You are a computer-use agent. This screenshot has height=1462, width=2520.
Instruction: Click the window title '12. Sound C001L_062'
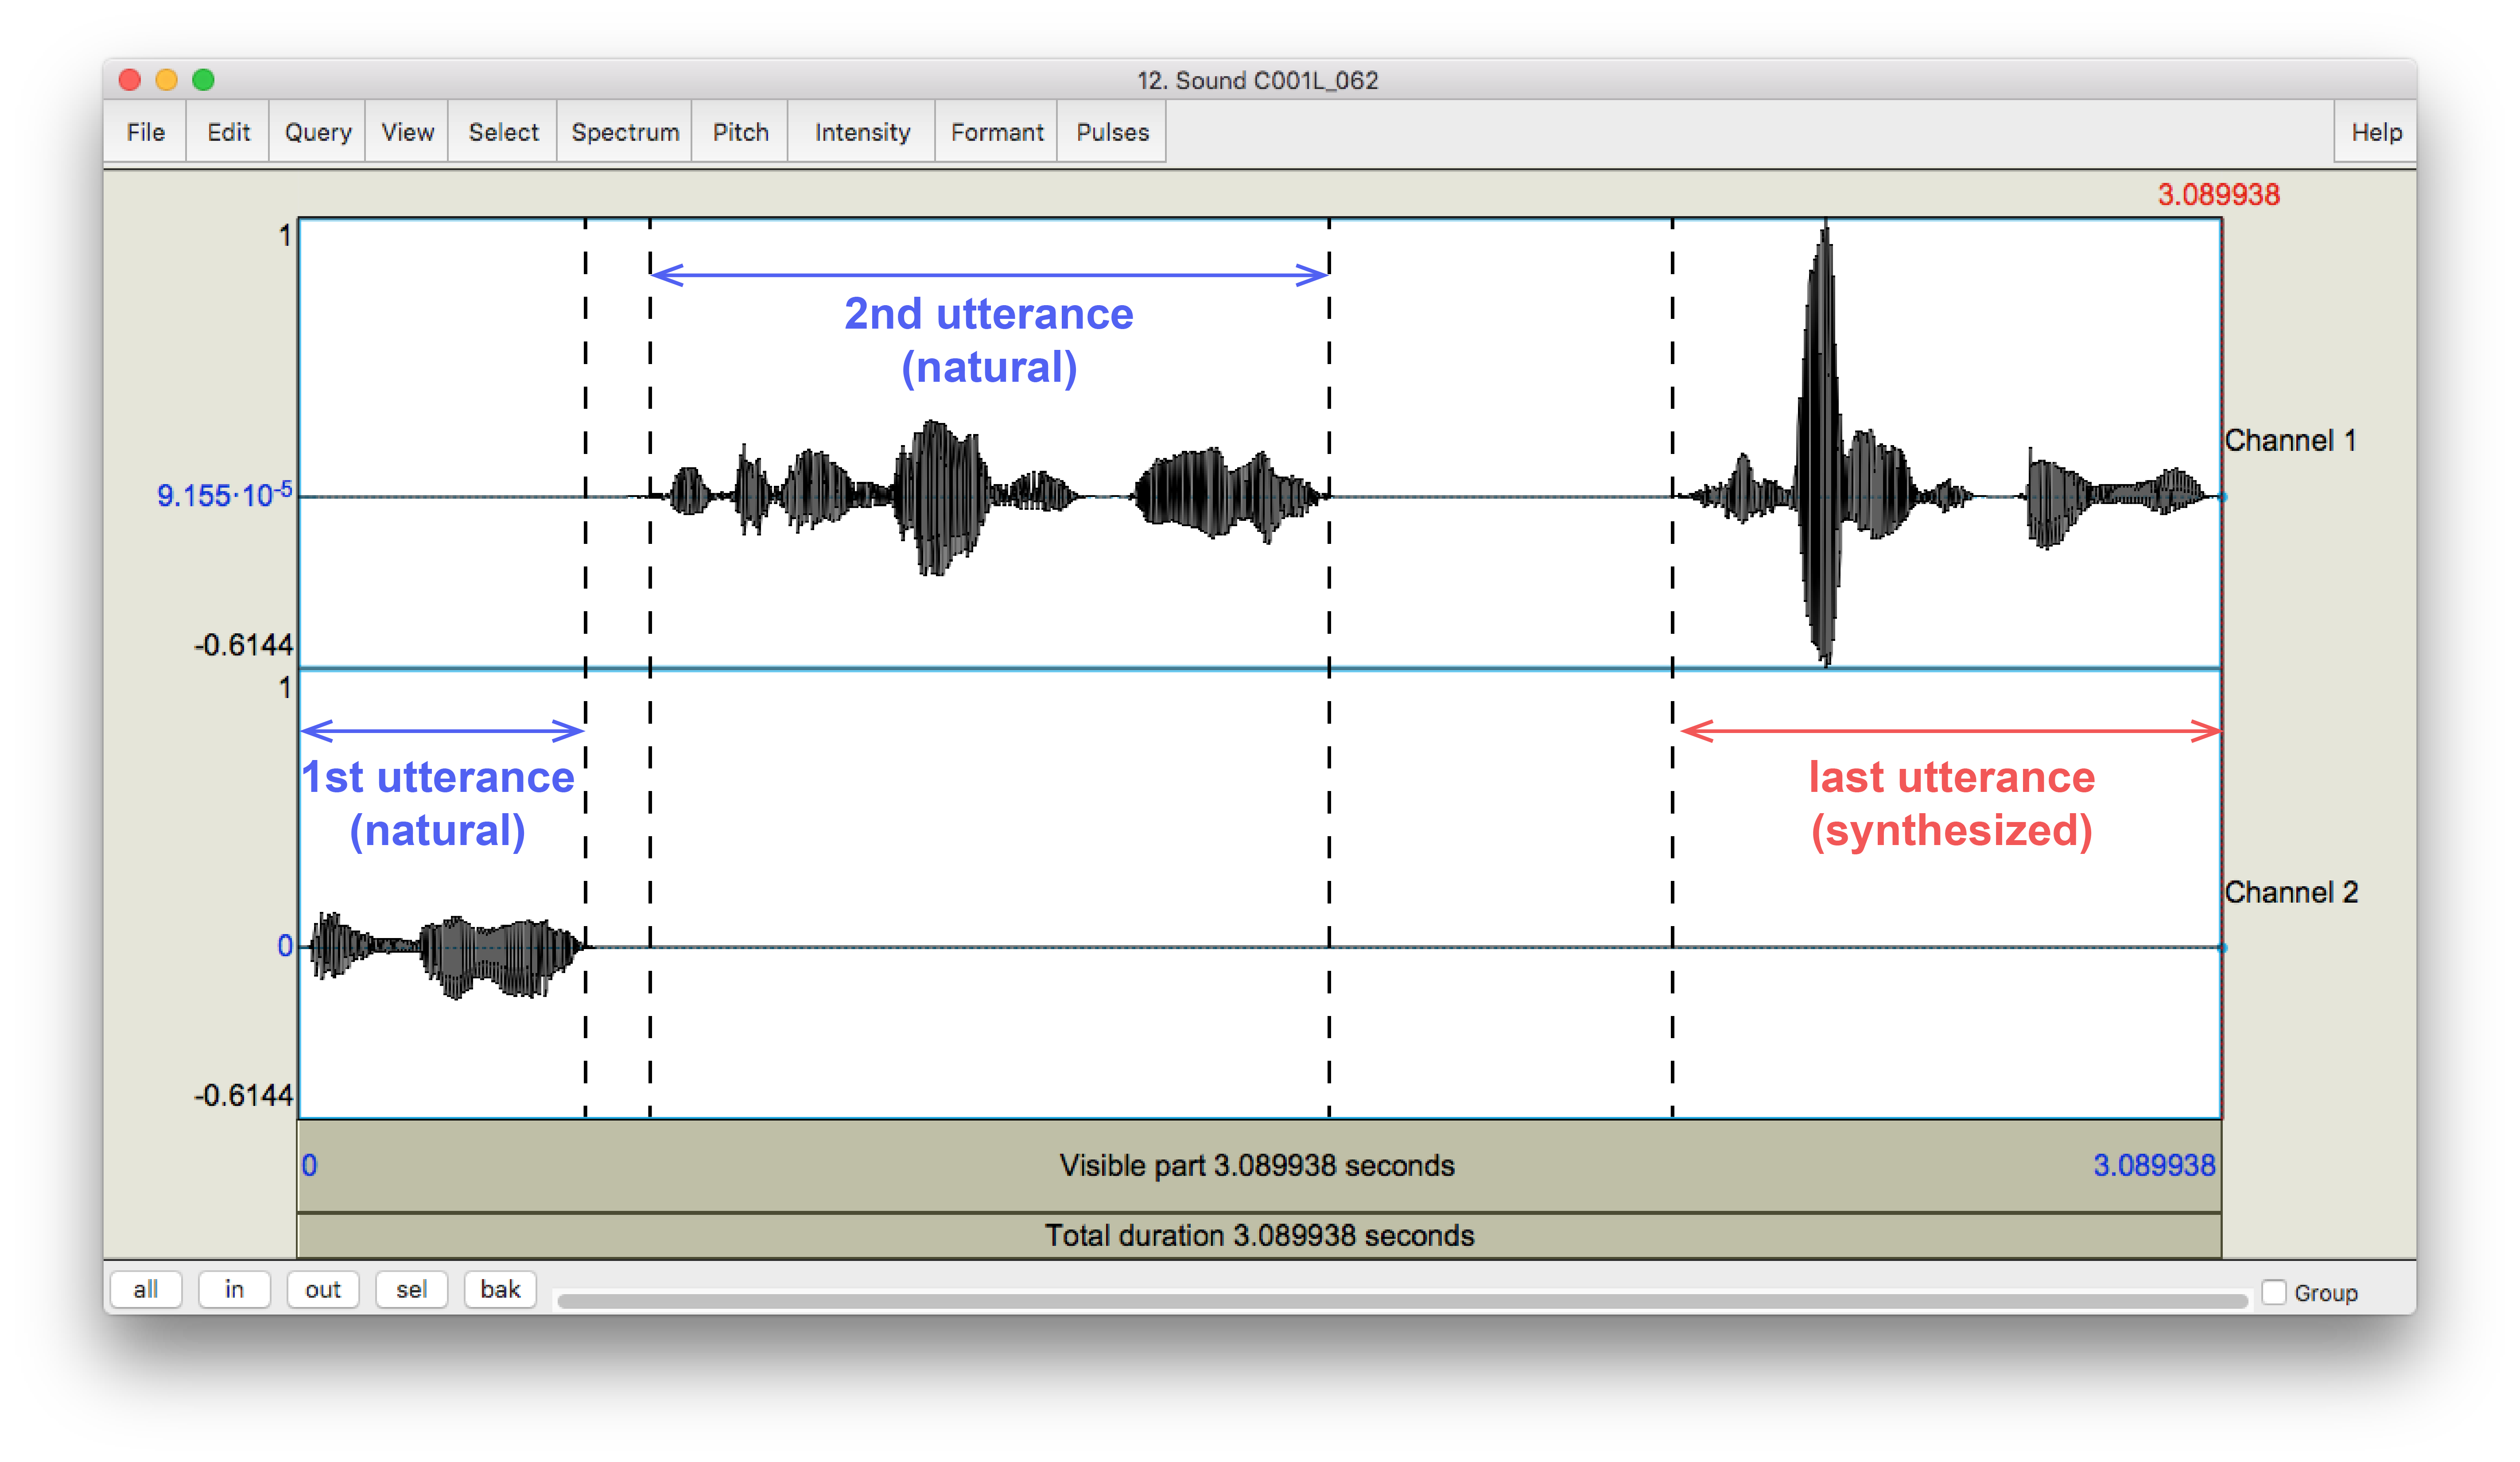[1258, 80]
